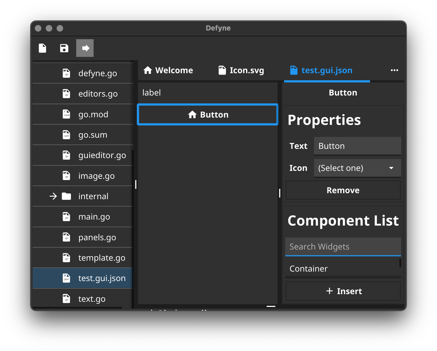Click the file tree vertical scrollbar

click(x=133, y=229)
